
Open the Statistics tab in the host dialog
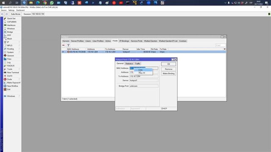click(129, 64)
